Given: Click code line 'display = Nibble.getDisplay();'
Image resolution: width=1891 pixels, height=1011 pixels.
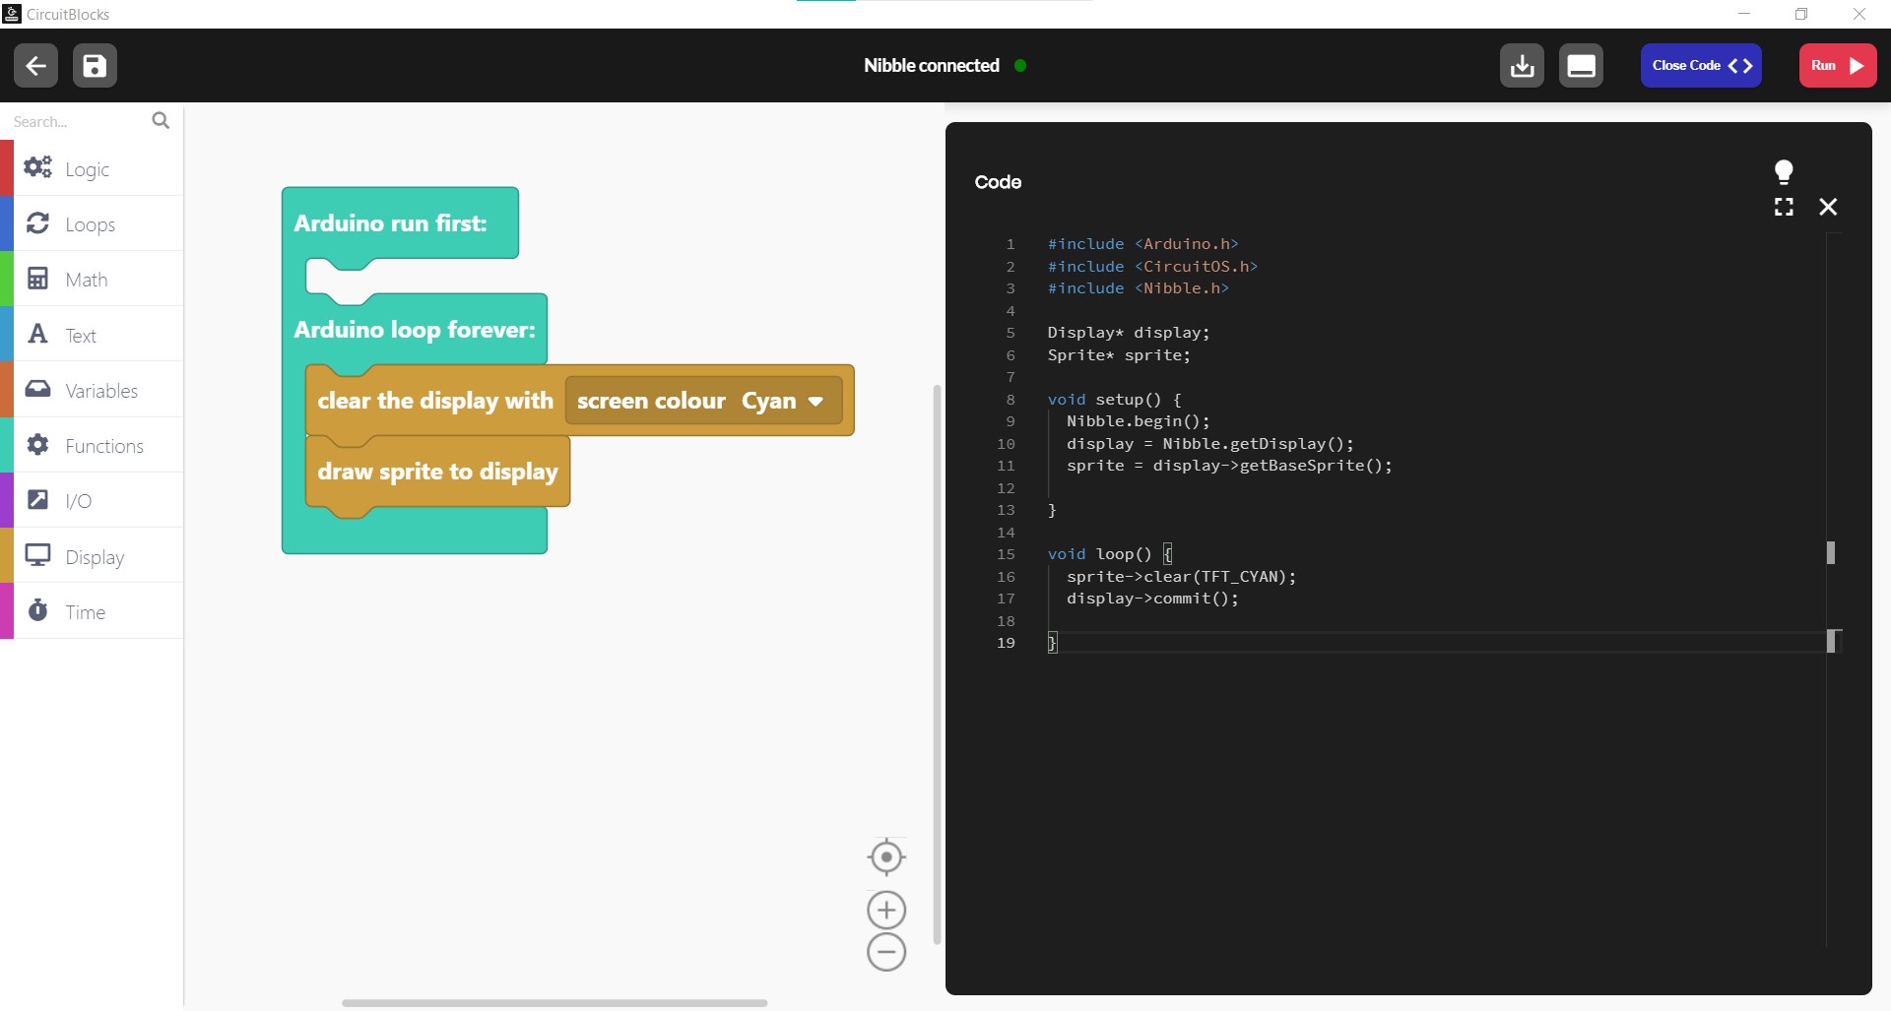Looking at the screenshot, I should coord(1210,444).
